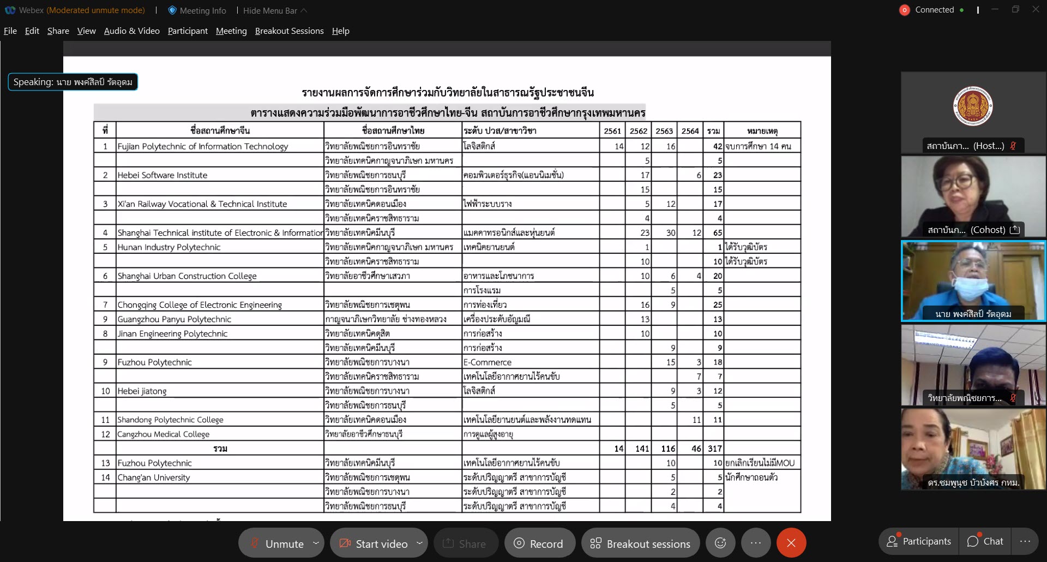Open the Participants panel
The width and height of the screenshot is (1047, 562).
(x=919, y=541)
